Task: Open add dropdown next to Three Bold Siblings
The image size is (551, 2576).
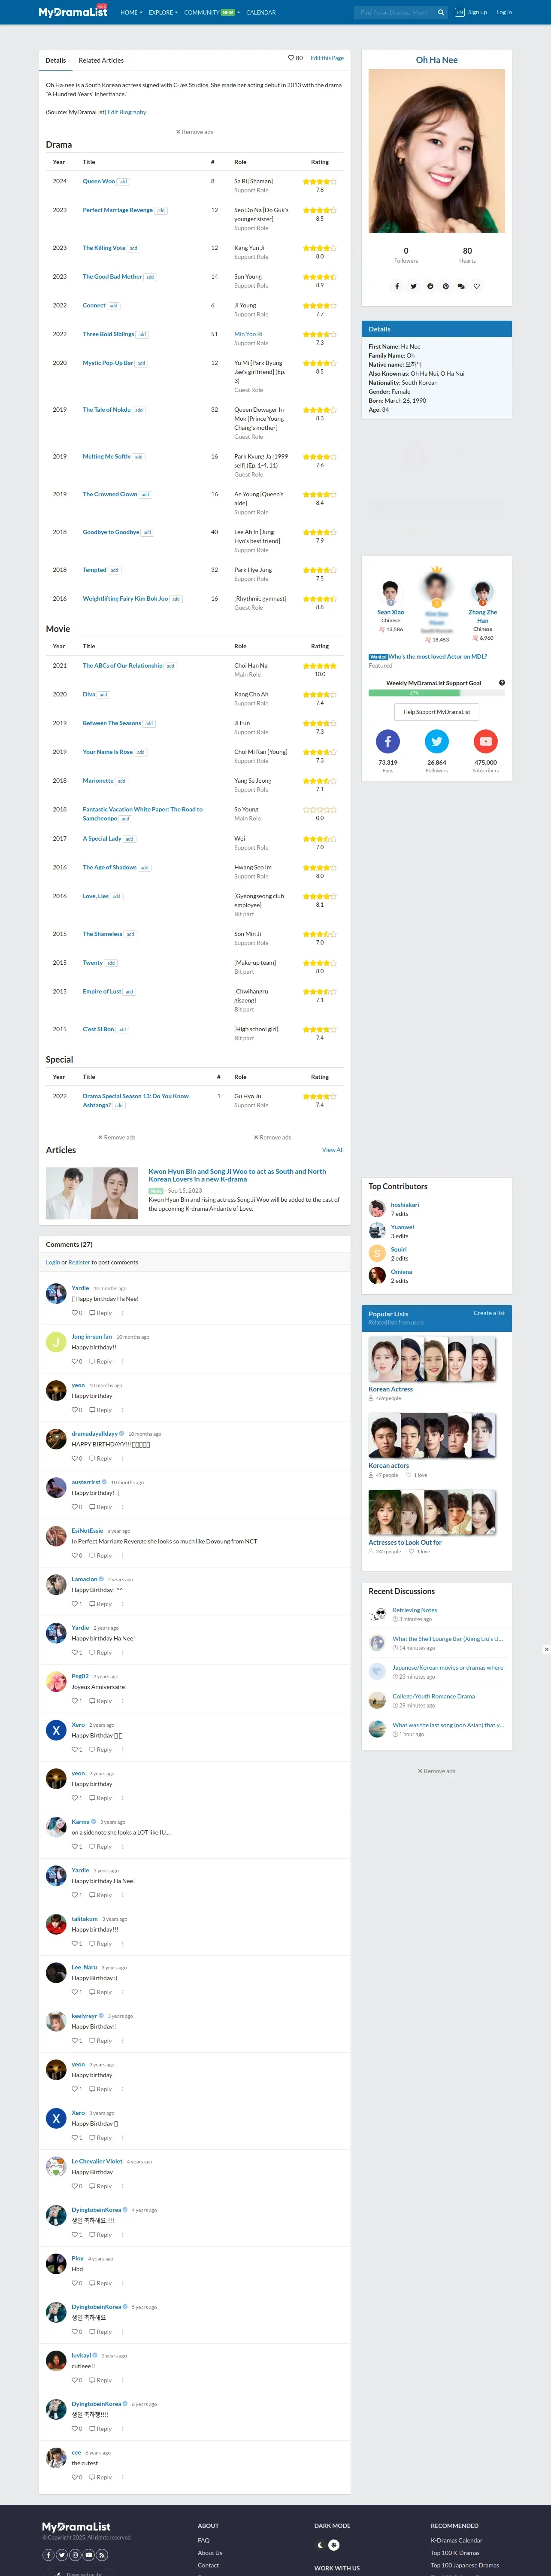Action: pyautogui.click(x=142, y=334)
